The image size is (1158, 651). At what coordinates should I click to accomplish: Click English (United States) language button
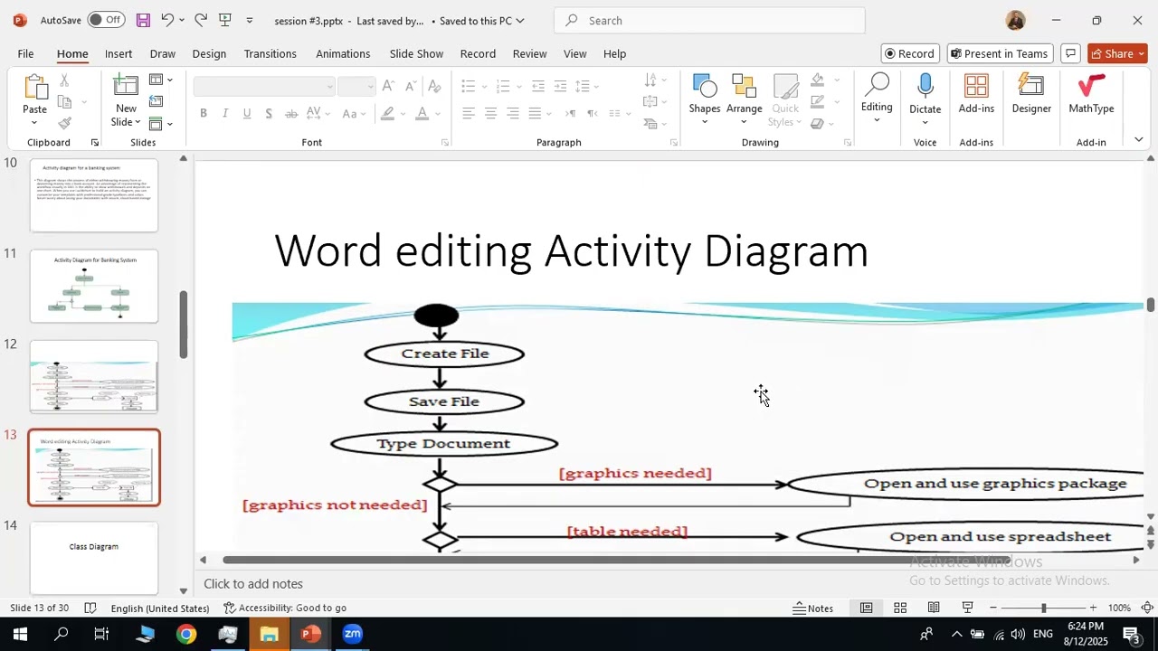tap(160, 608)
